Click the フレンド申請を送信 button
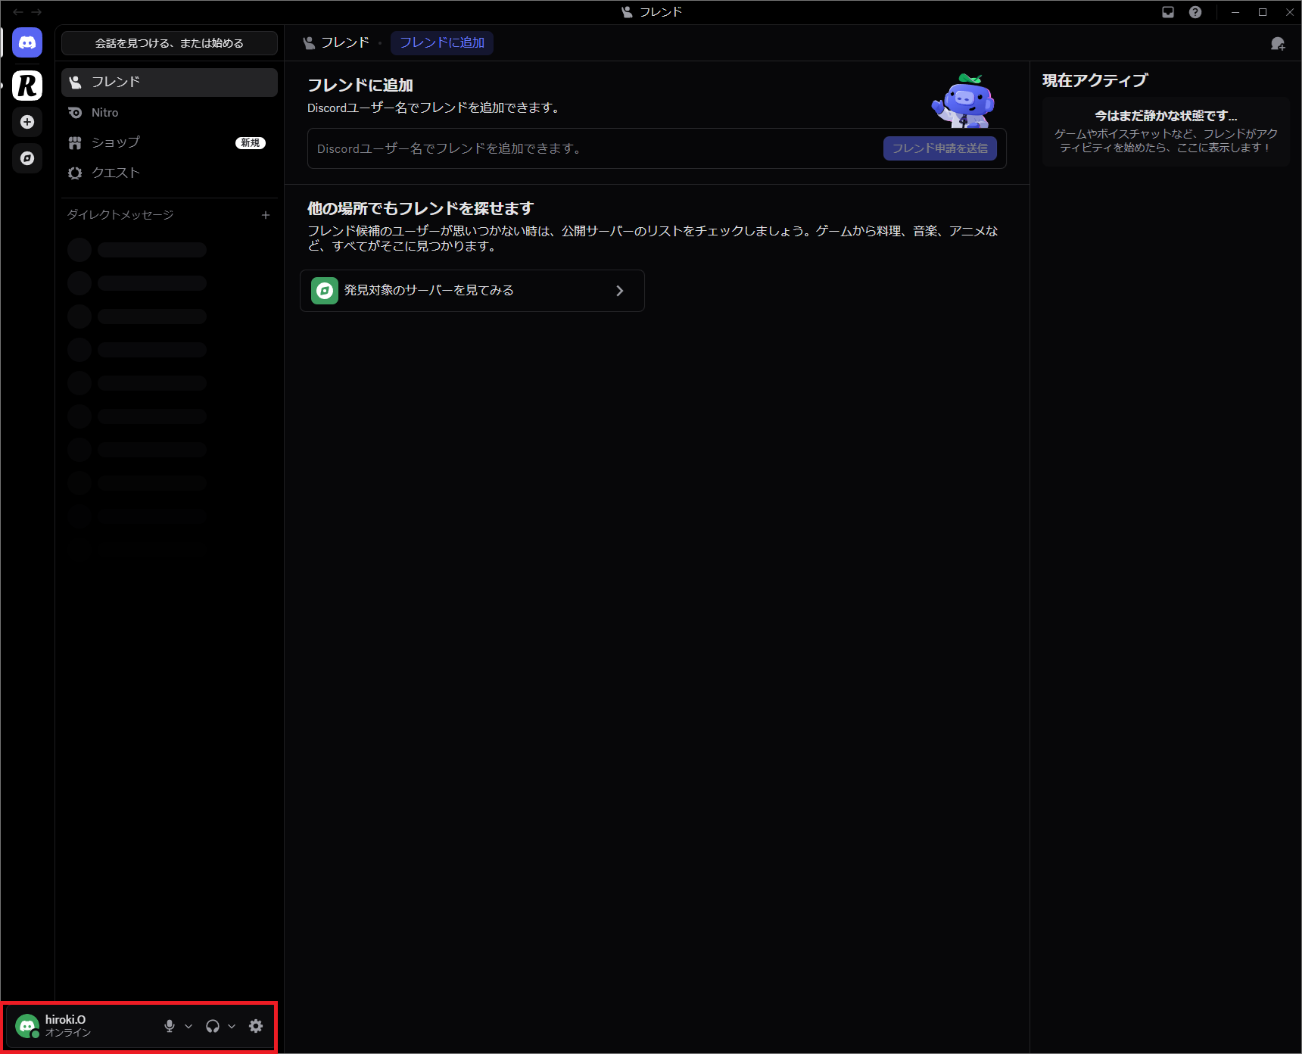Image resolution: width=1302 pixels, height=1054 pixels. pyautogui.click(x=939, y=148)
